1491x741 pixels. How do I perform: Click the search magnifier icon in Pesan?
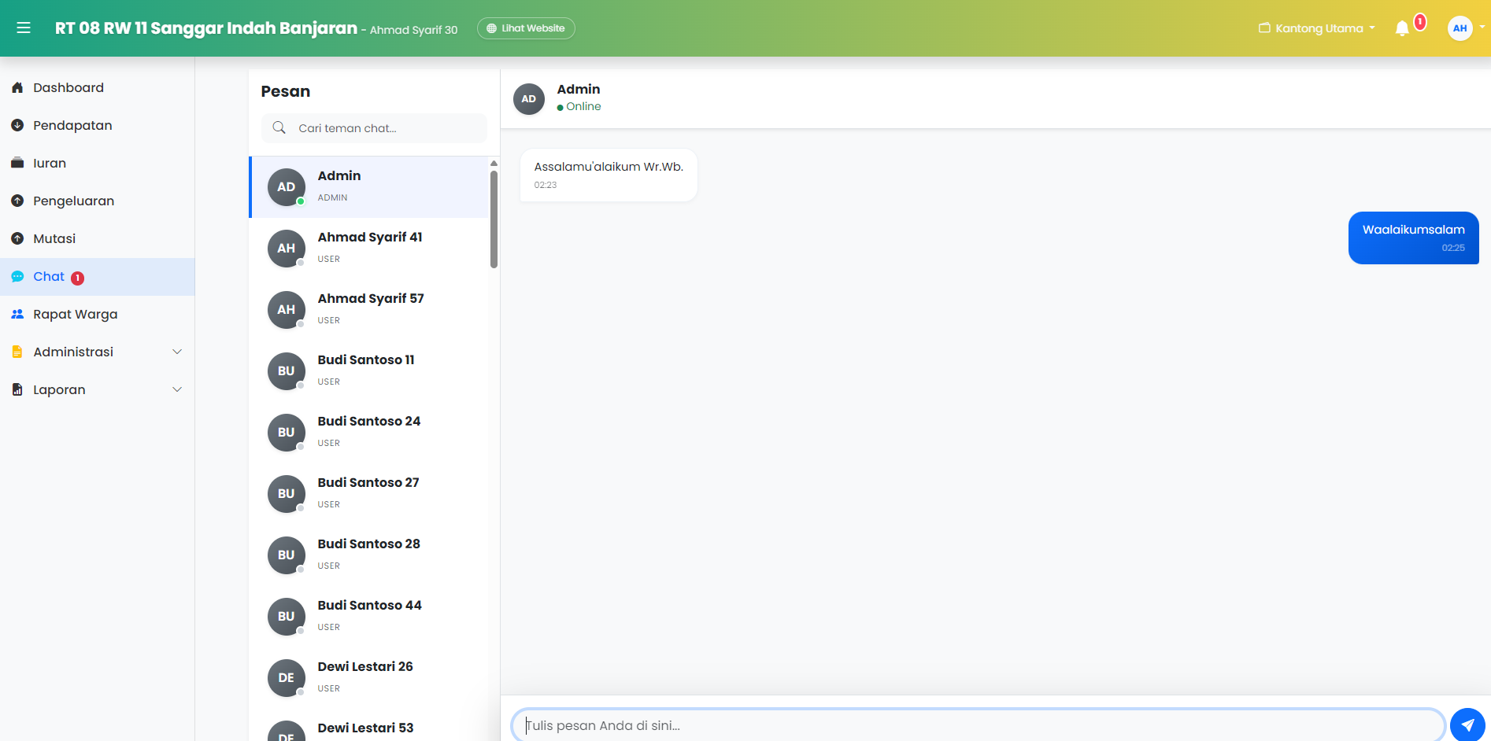coord(279,127)
